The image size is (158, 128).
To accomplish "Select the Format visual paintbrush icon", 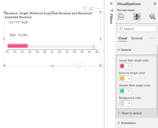I will point(137,17).
